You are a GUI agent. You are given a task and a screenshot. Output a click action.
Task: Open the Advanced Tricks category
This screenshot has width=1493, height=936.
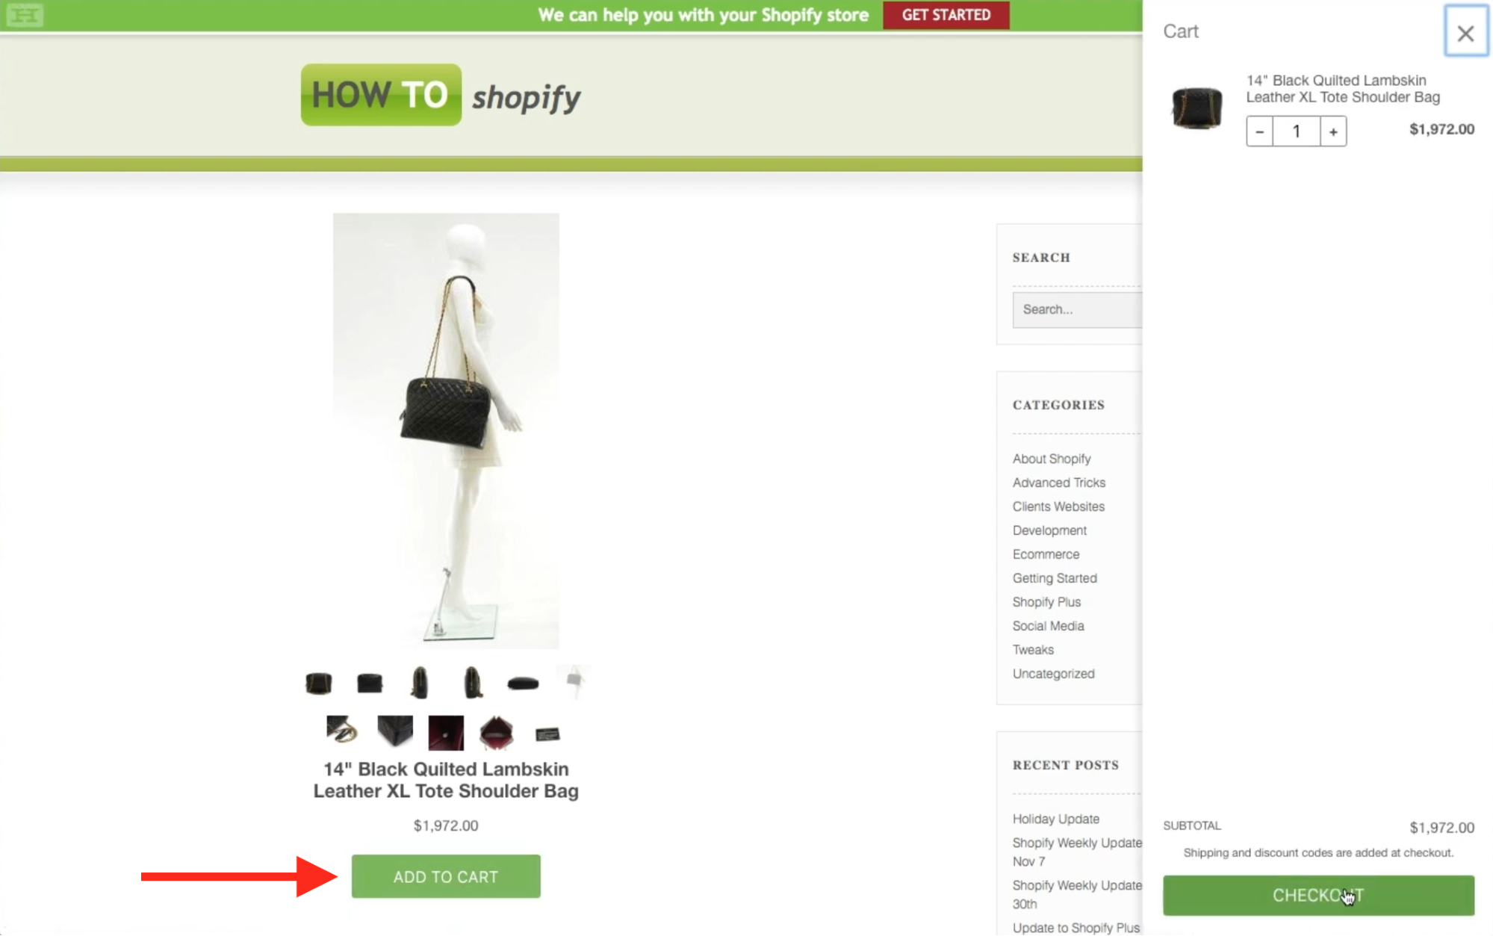pyautogui.click(x=1058, y=483)
